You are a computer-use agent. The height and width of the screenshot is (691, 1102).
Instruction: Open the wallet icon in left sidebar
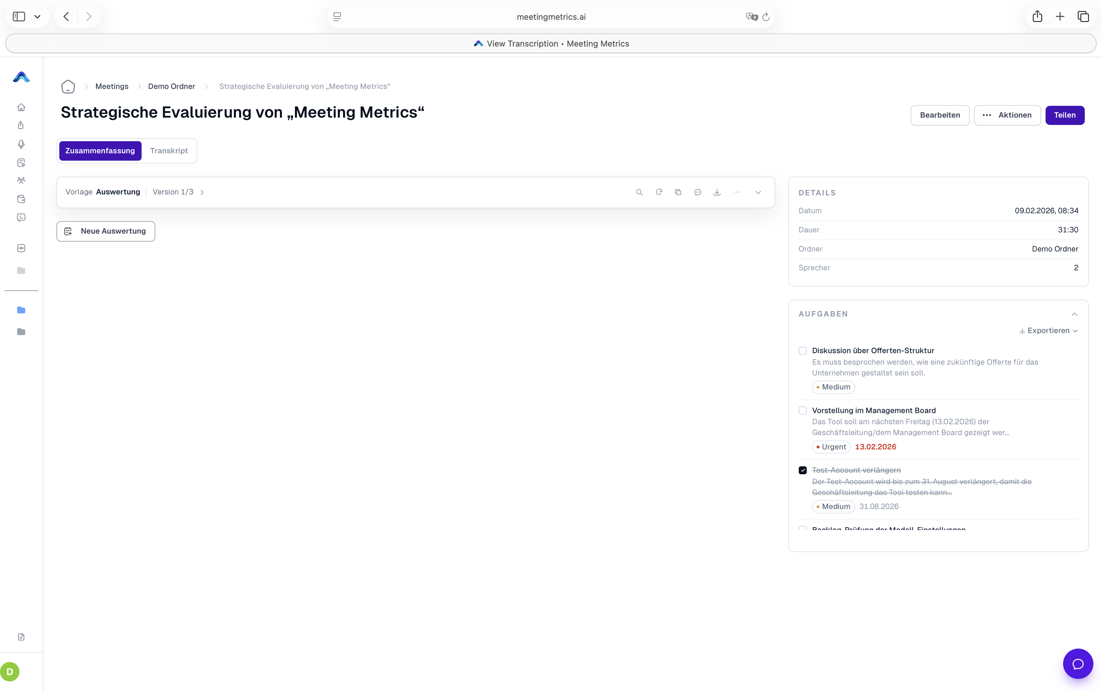pos(21,199)
